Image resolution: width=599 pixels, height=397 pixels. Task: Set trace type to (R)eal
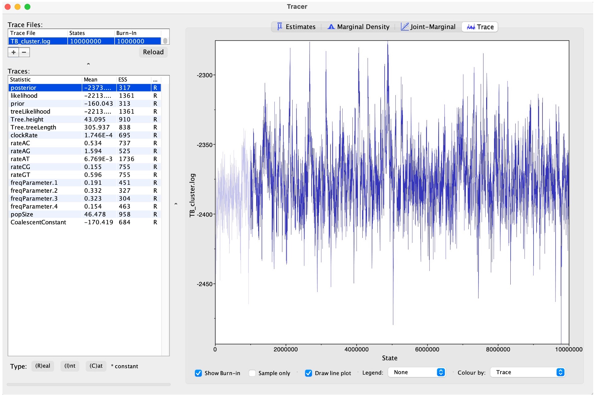pyautogui.click(x=43, y=366)
